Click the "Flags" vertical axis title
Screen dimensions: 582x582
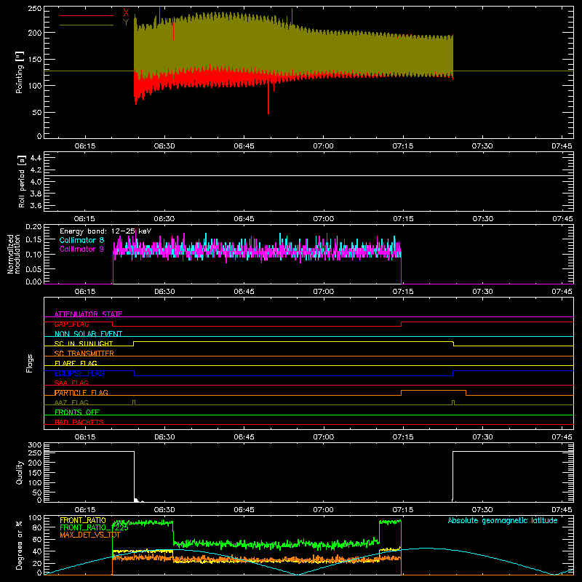tap(29, 363)
